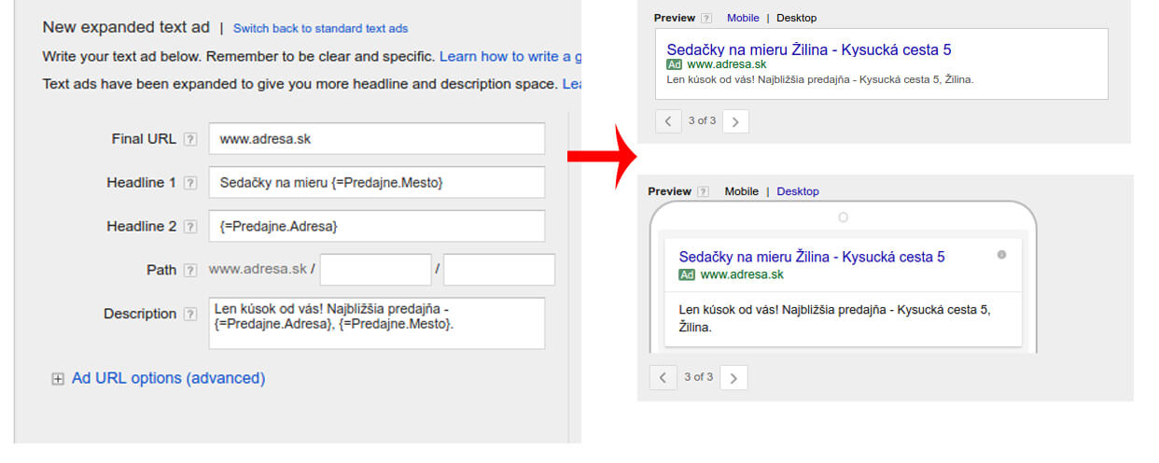Click '3 of 3' counter in top preview
1159x463 pixels.
pos(702,121)
